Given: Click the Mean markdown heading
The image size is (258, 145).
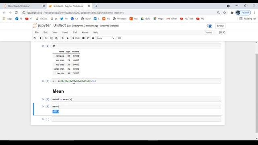Looking at the screenshot, I should coord(58,91).
